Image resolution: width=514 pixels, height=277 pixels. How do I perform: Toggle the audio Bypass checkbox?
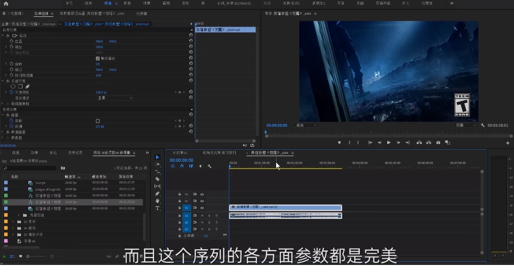point(97,121)
